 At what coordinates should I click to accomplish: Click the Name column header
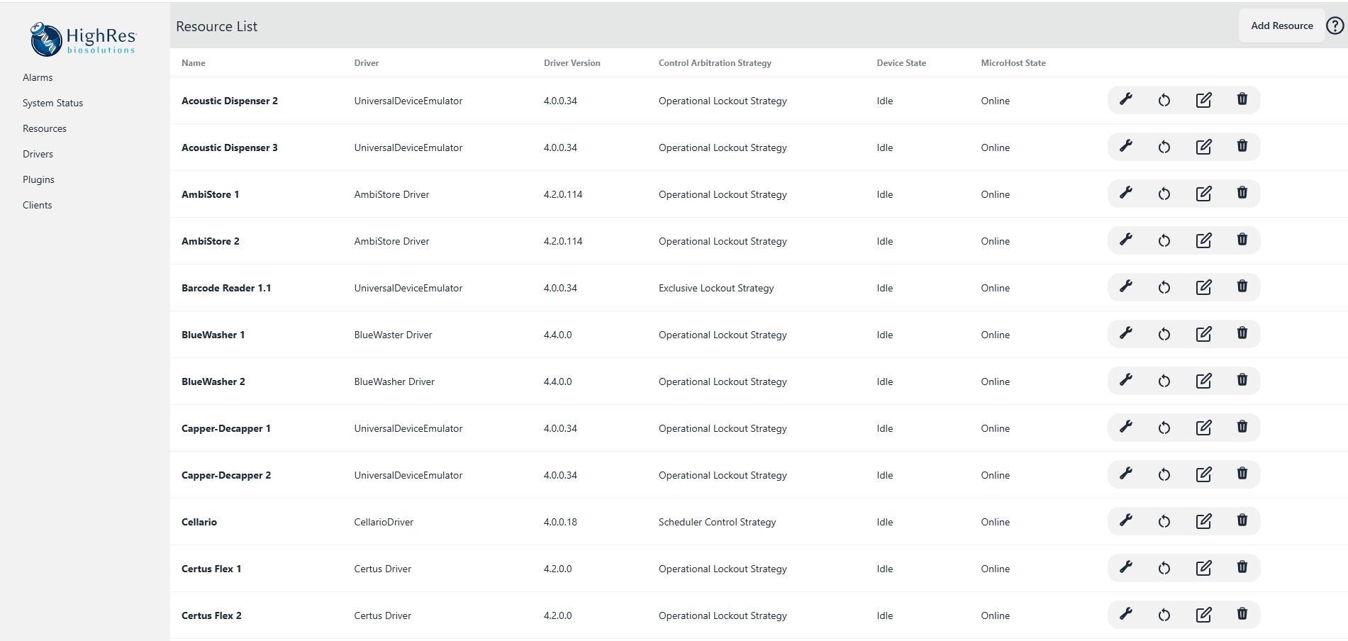(194, 63)
